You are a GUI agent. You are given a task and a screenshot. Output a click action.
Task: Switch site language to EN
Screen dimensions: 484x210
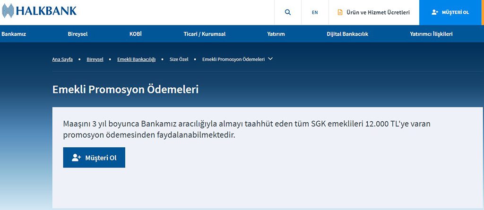coord(315,12)
